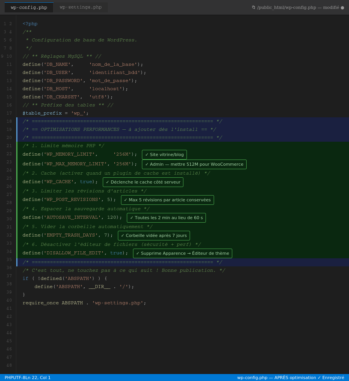
Task: Click the 'C'est tout, ne touchez pas' comment
Action: tap(124, 270)
